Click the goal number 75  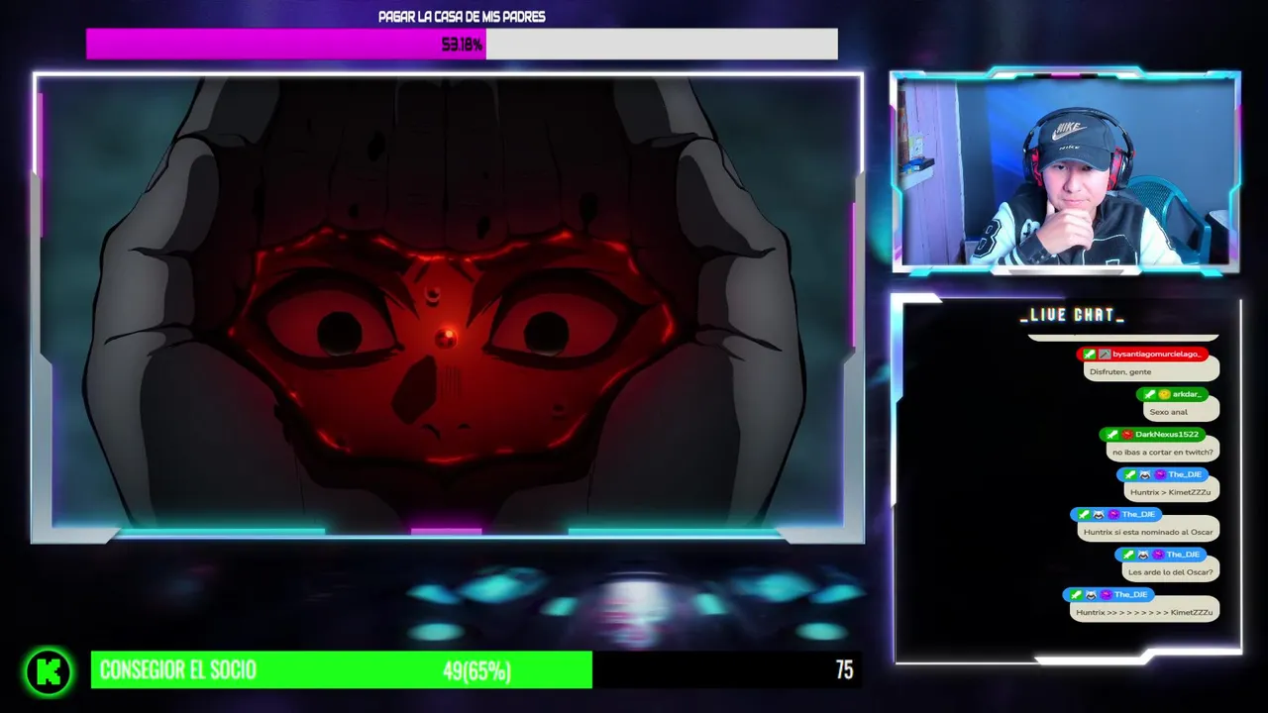pyautogui.click(x=844, y=670)
